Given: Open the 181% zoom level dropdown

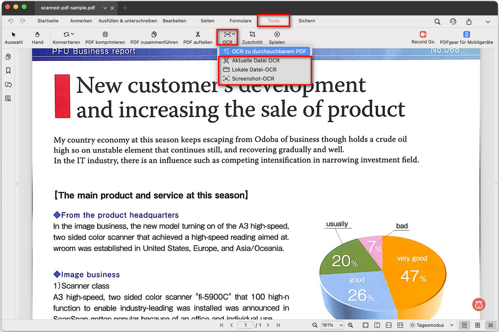Looking at the screenshot, I should tap(333, 325).
